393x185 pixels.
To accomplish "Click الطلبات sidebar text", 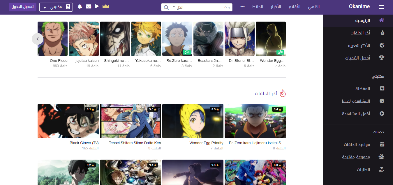I will click(364, 170).
